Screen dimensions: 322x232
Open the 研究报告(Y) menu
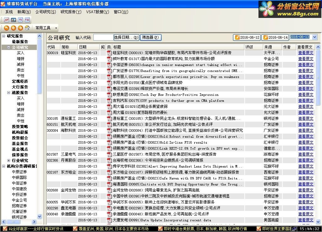click(x=71, y=12)
